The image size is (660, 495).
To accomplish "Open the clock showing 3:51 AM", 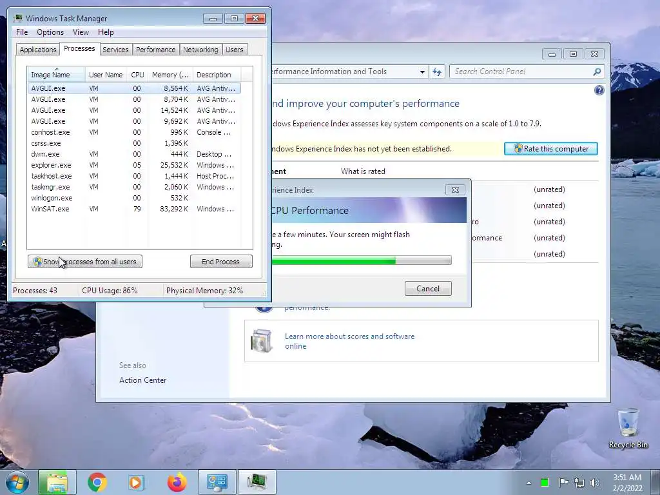I will pos(627,483).
